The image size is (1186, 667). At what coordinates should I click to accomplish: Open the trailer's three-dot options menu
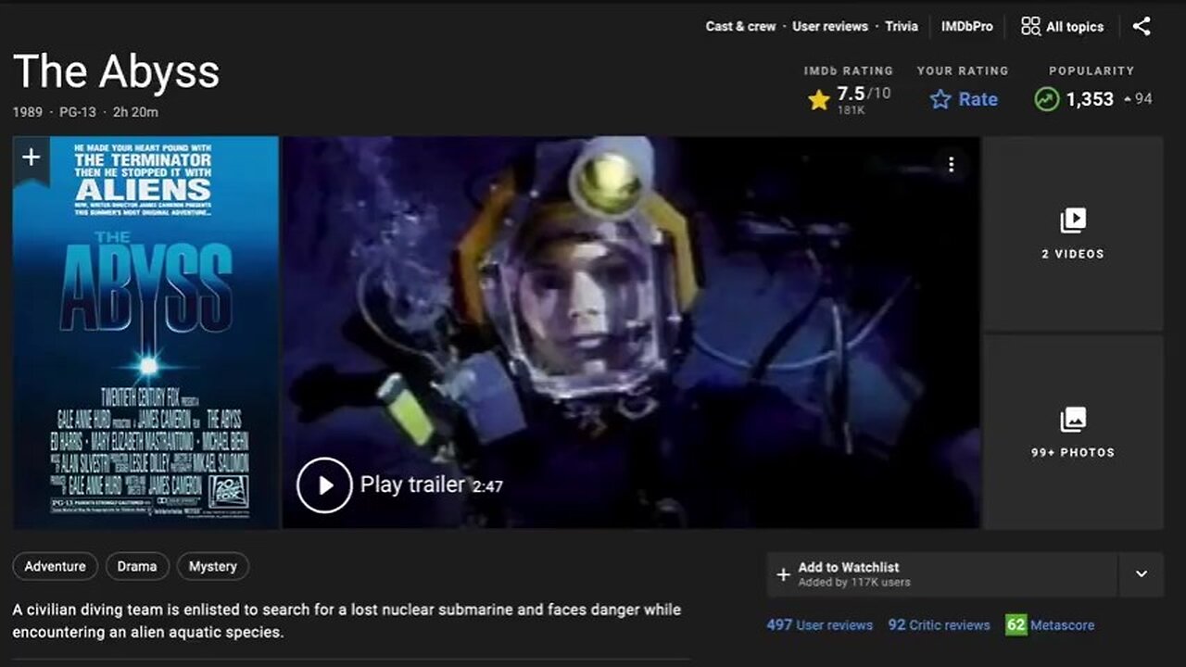(951, 165)
